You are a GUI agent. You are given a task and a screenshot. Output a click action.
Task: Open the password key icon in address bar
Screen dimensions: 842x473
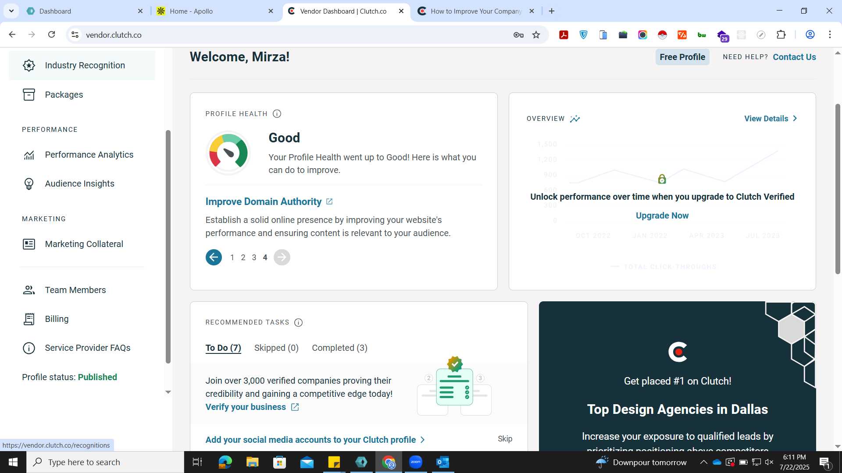tap(518, 35)
